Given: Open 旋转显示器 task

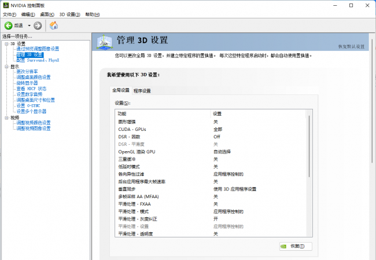Looking at the screenshot, I should 27,83.
